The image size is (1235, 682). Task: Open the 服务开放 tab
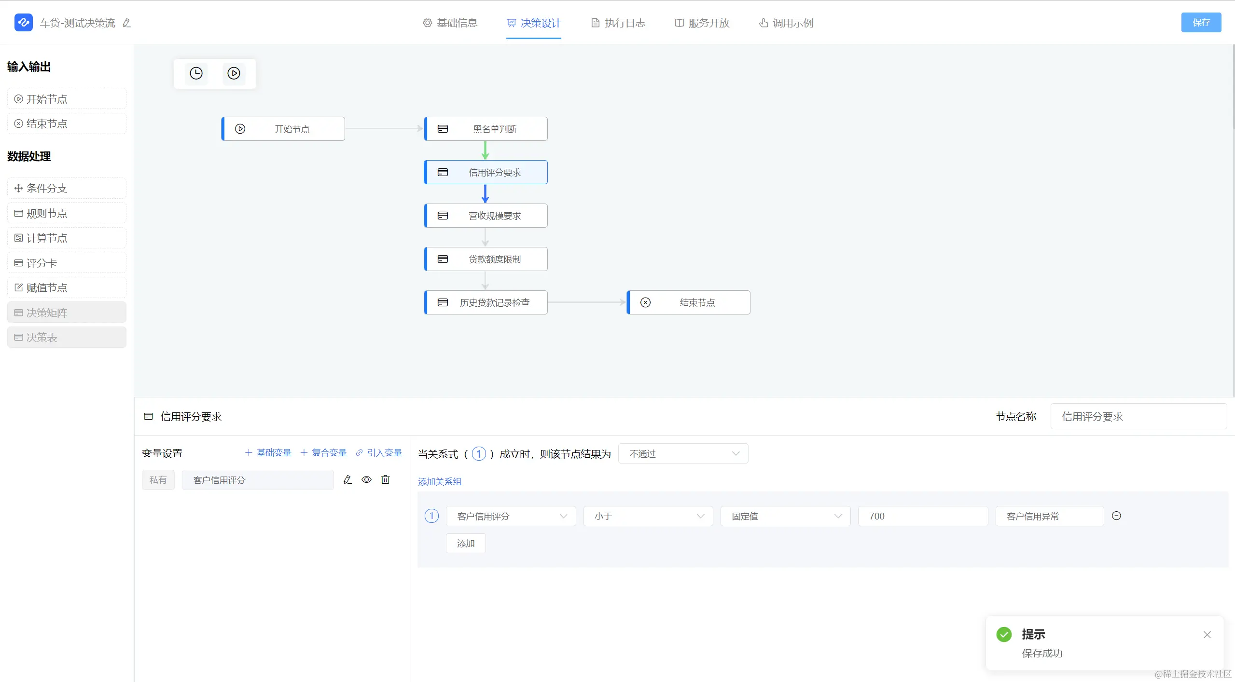click(x=702, y=23)
